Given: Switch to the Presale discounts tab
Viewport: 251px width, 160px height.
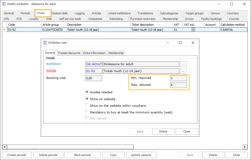Looking at the screenshot, I should (x=69, y=53).
